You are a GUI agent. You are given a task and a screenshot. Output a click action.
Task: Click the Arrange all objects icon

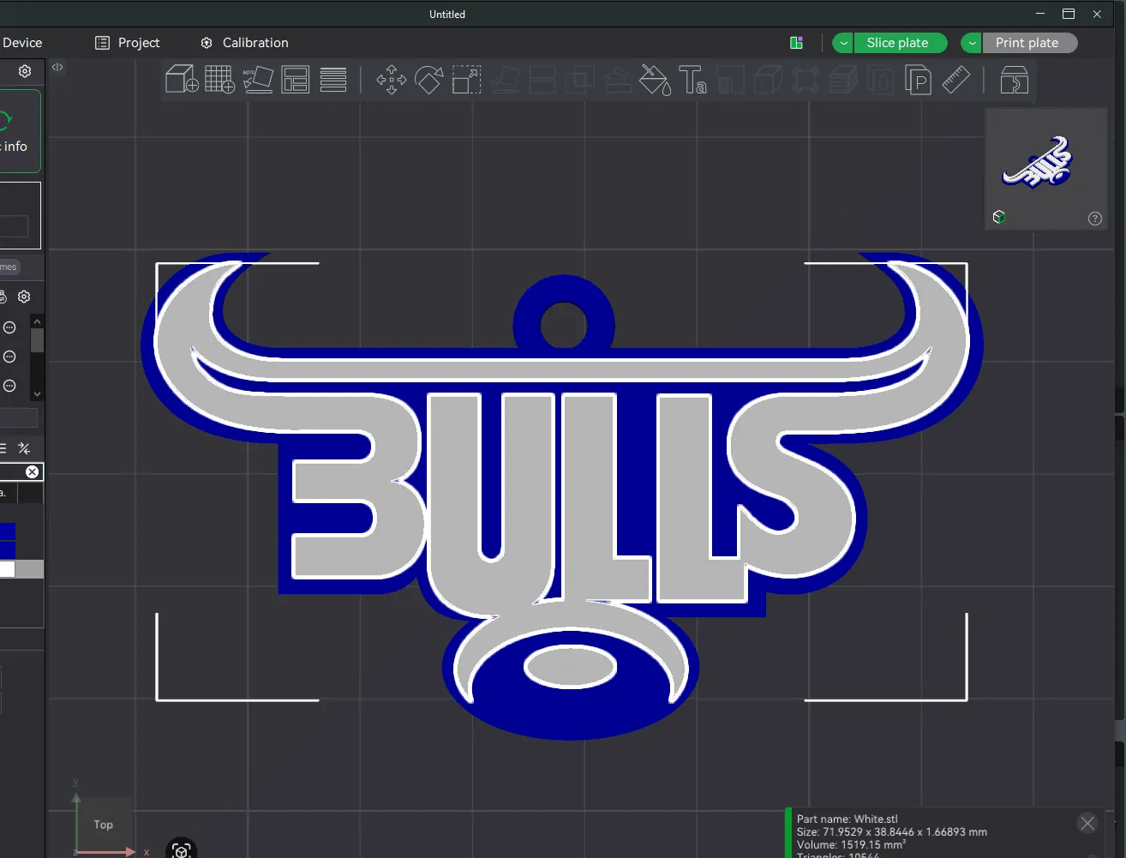click(296, 80)
